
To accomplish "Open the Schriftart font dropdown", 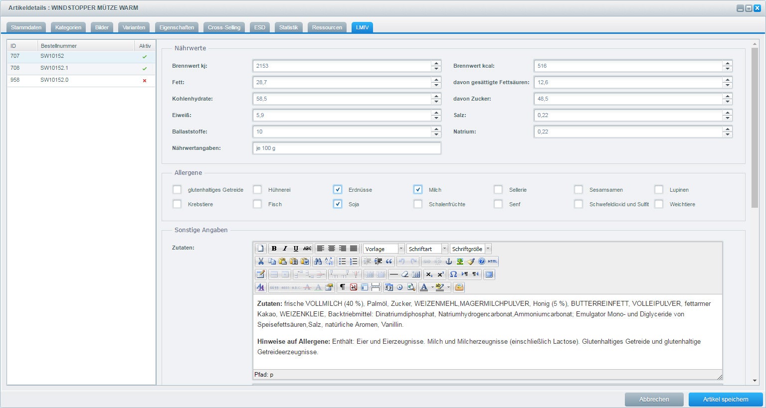I will pyautogui.click(x=444, y=249).
